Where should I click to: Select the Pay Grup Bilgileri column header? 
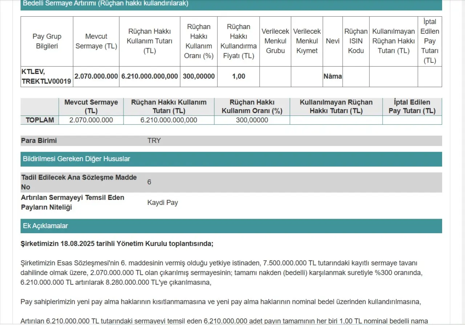click(47, 41)
